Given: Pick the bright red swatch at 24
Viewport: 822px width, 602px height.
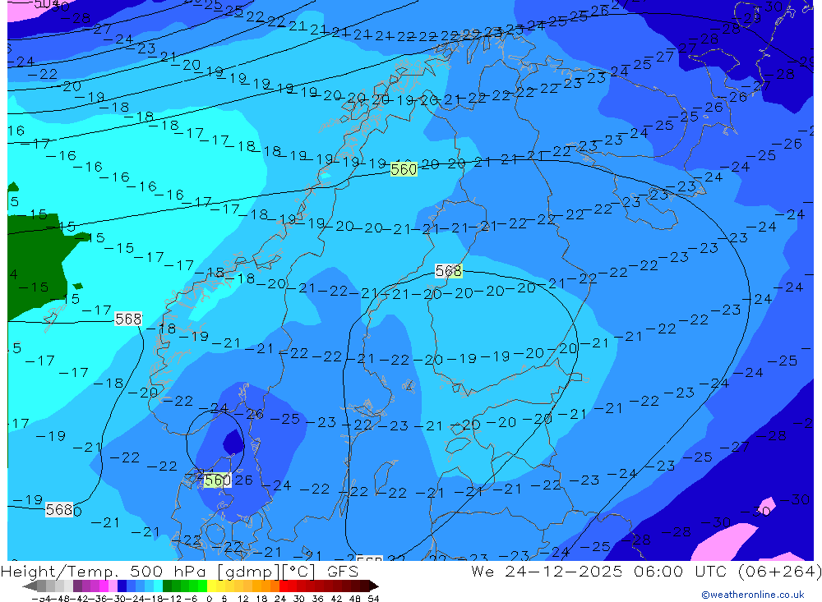Looking at the screenshot, I should [284, 586].
